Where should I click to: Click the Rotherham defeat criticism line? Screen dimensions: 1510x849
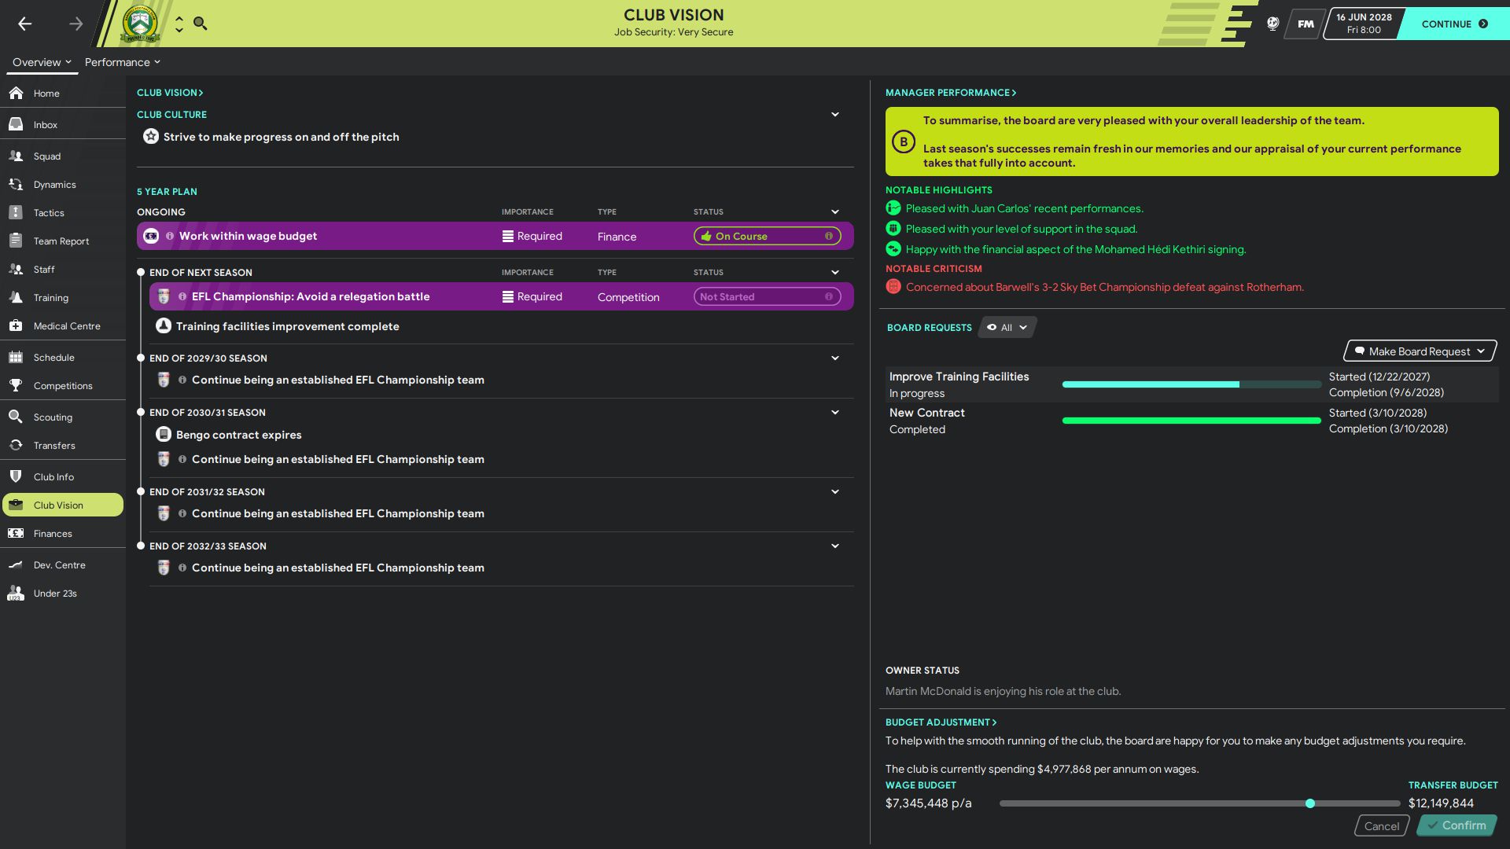[x=1104, y=287]
